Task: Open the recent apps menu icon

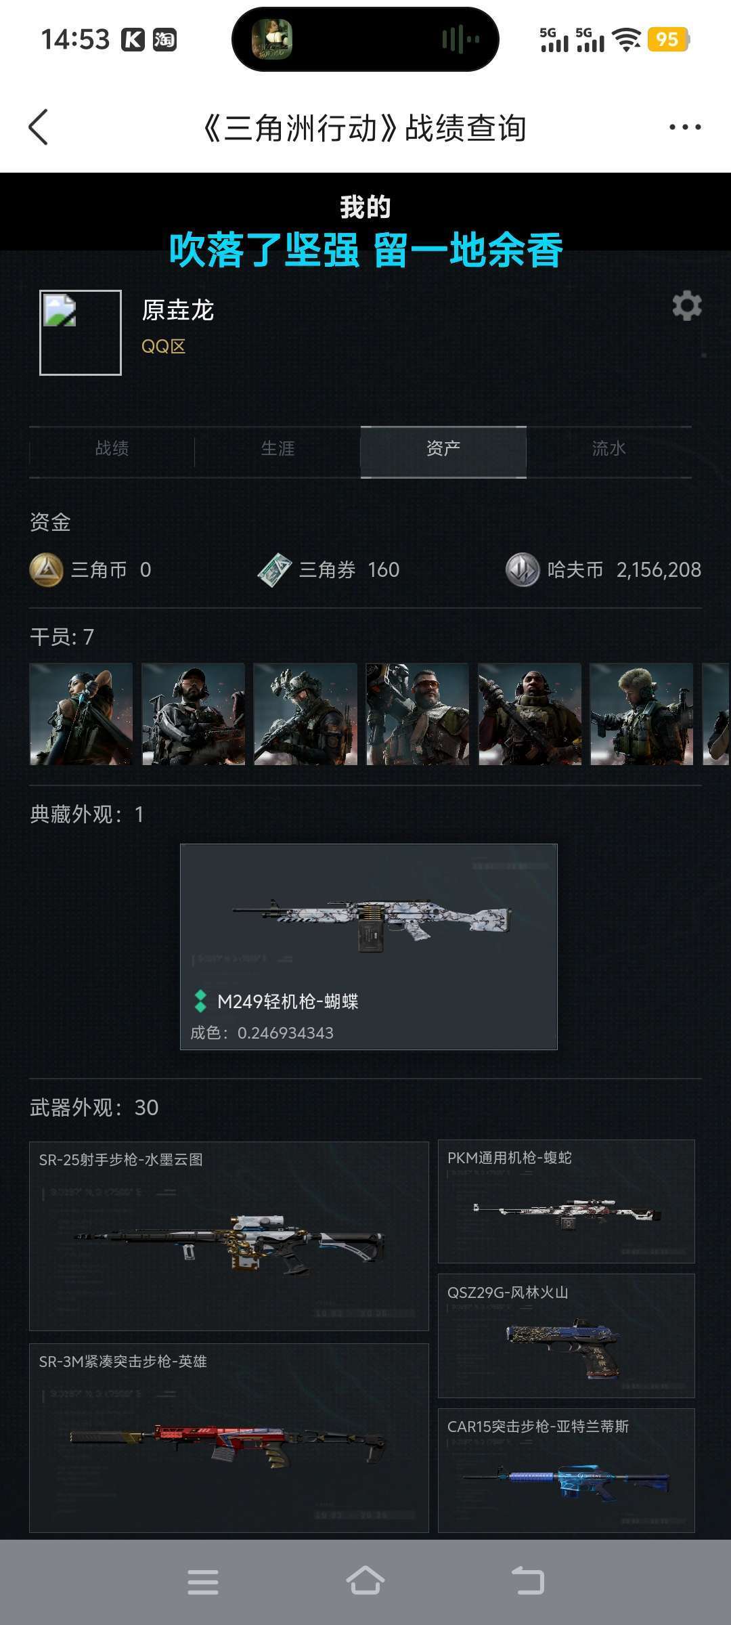Action: coord(203,1582)
